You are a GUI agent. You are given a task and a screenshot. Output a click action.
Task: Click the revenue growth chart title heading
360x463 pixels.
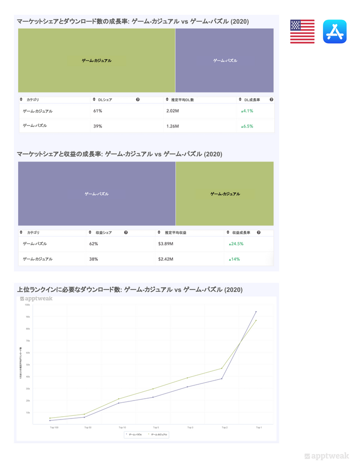point(120,154)
